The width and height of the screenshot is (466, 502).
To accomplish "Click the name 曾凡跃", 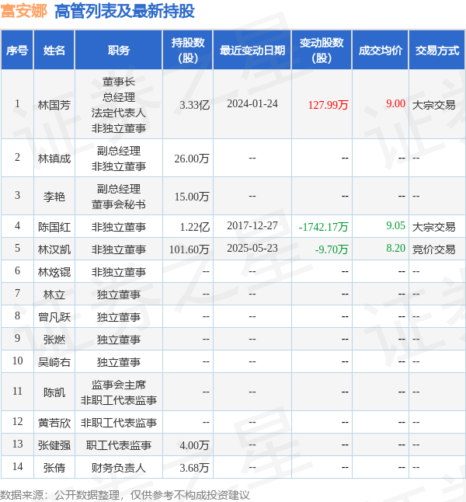I will click(54, 317).
